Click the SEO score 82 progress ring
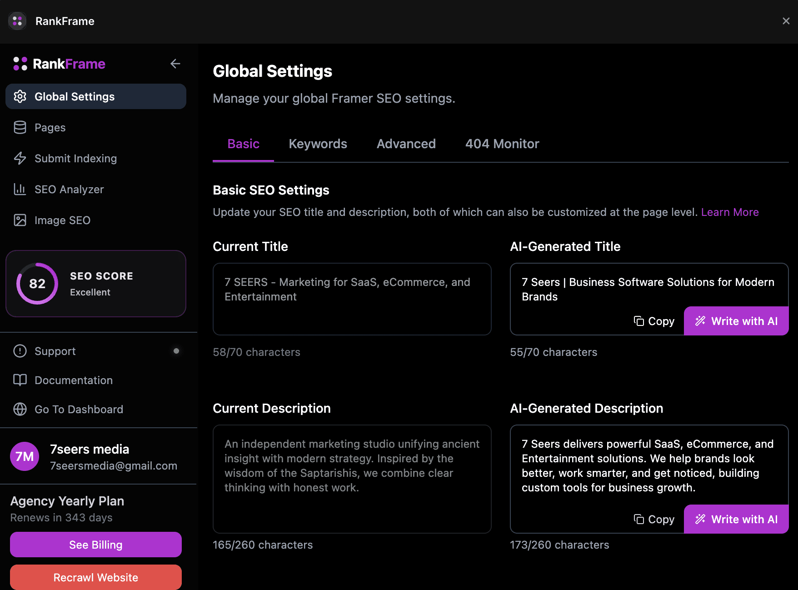Image resolution: width=798 pixels, height=590 pixels. 37,284
